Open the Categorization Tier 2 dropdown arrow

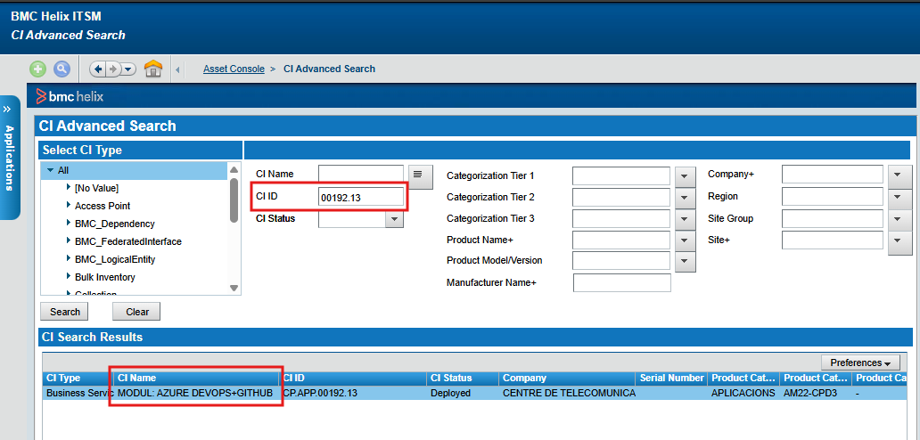click(x=685, y=198)
